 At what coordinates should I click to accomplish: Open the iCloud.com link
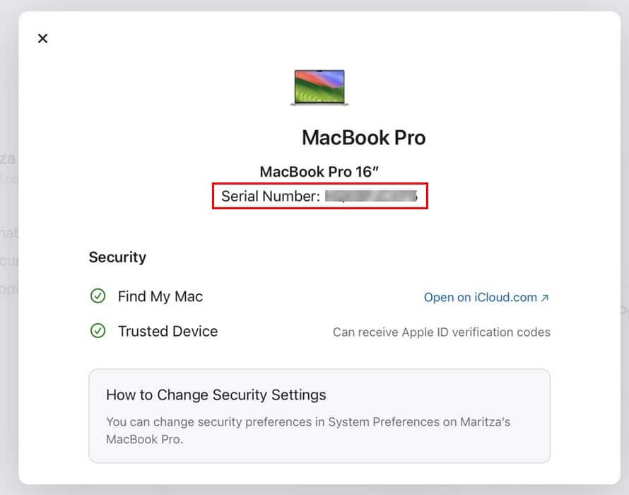481,298
